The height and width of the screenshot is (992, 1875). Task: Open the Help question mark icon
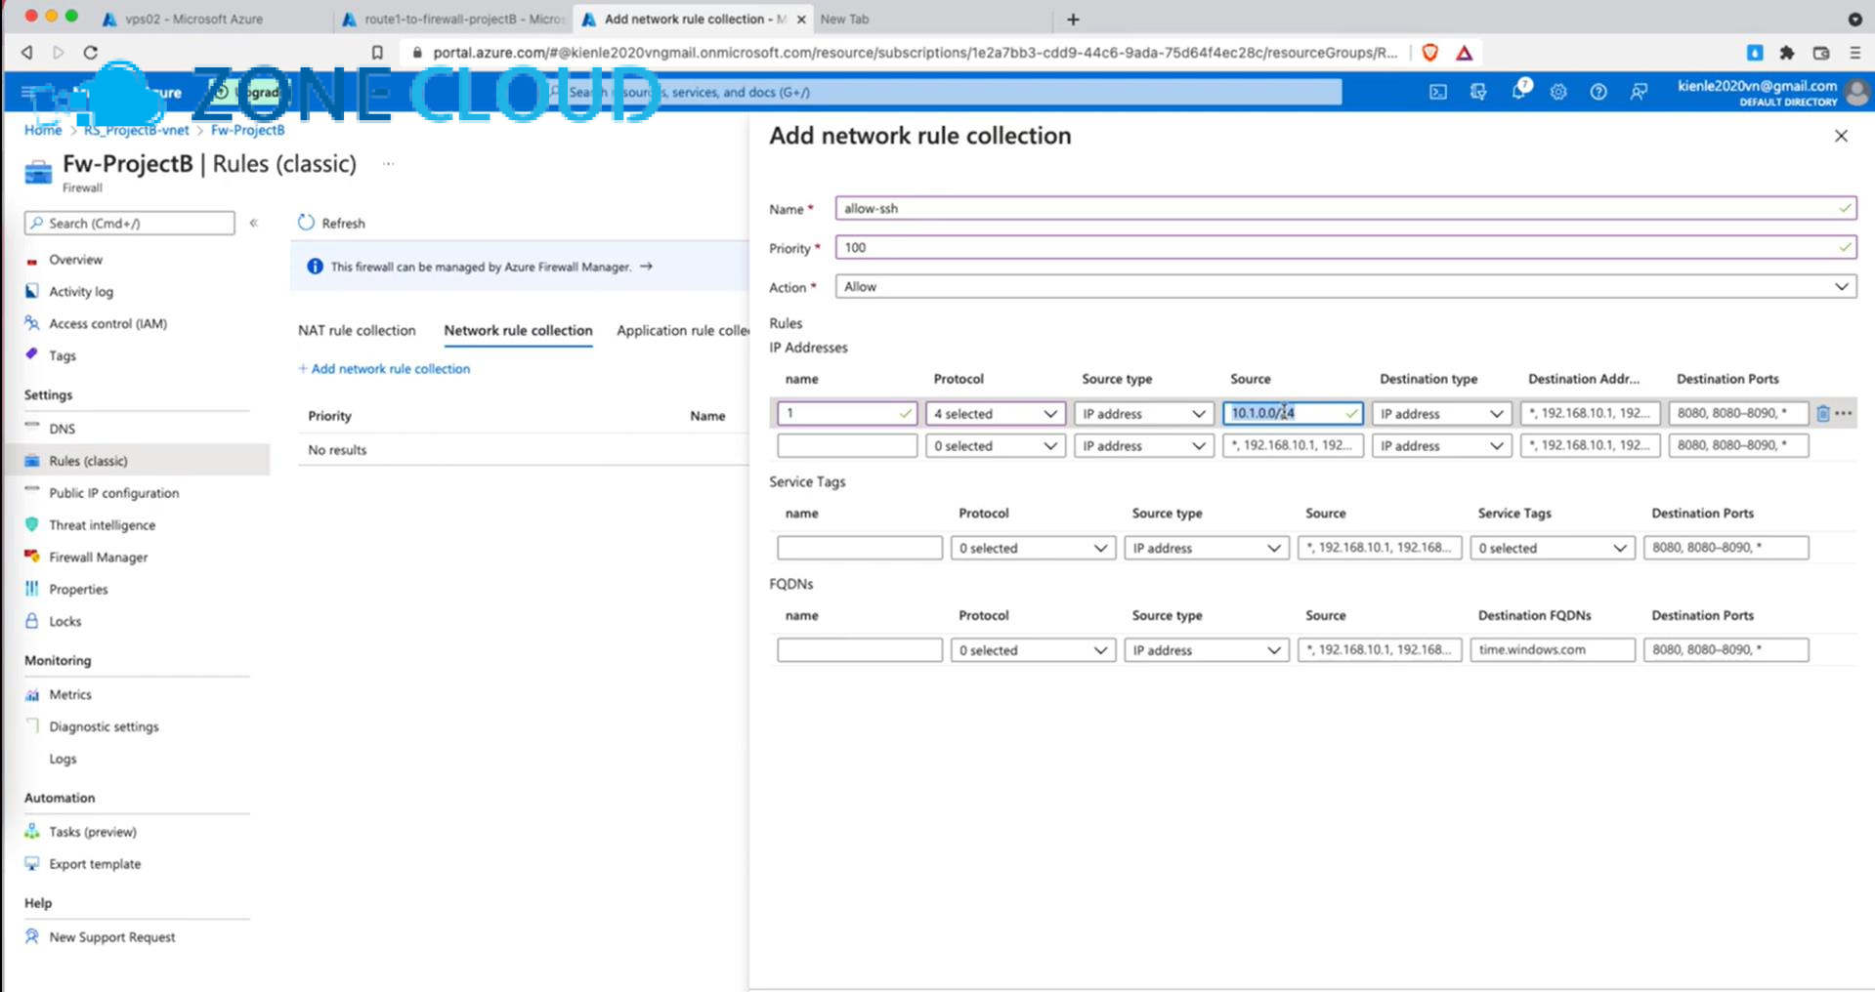[1598, 92]
